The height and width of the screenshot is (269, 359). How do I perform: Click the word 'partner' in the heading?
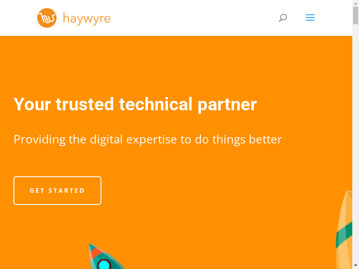tap(227, 105)
